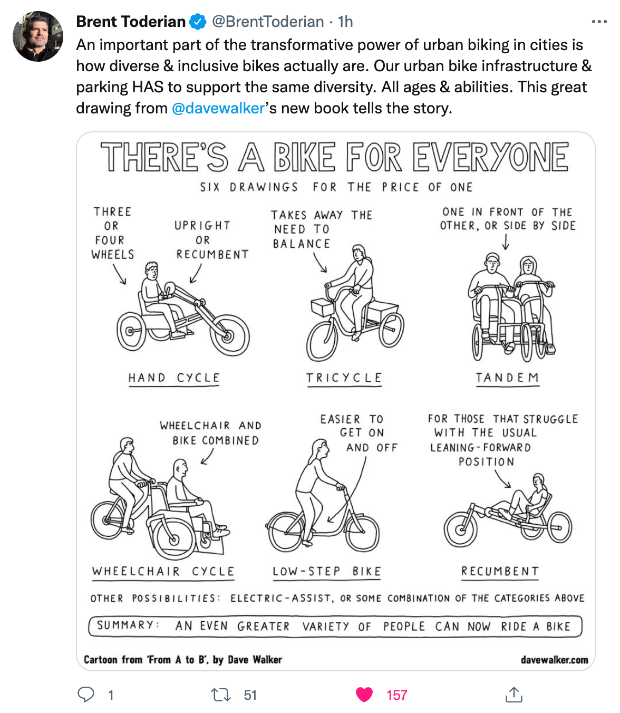This screenshot has width=620, height=713.
Task: Open the @BrentToderian handle link
Action: pos(268,22)
